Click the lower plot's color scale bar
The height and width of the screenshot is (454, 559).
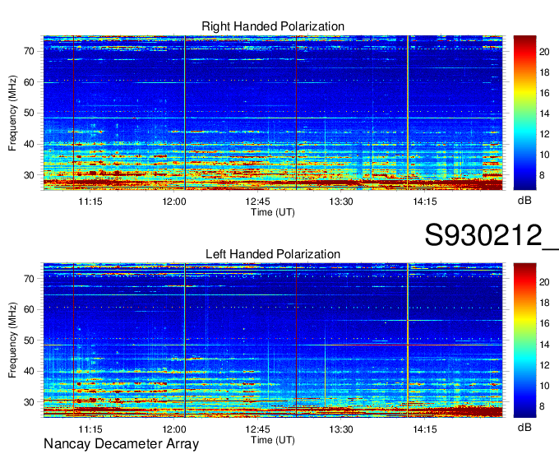[x=524, y=340]
